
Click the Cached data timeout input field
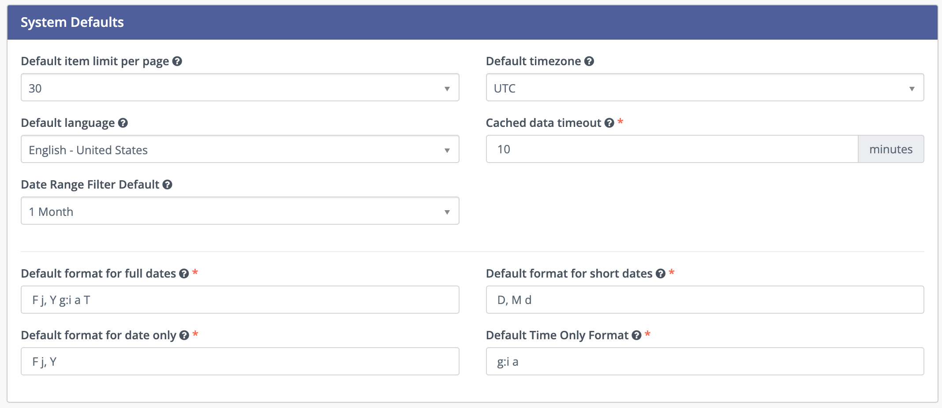point(672,149)
